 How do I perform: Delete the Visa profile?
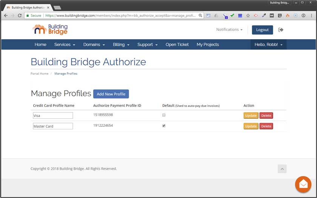point(266,115)
